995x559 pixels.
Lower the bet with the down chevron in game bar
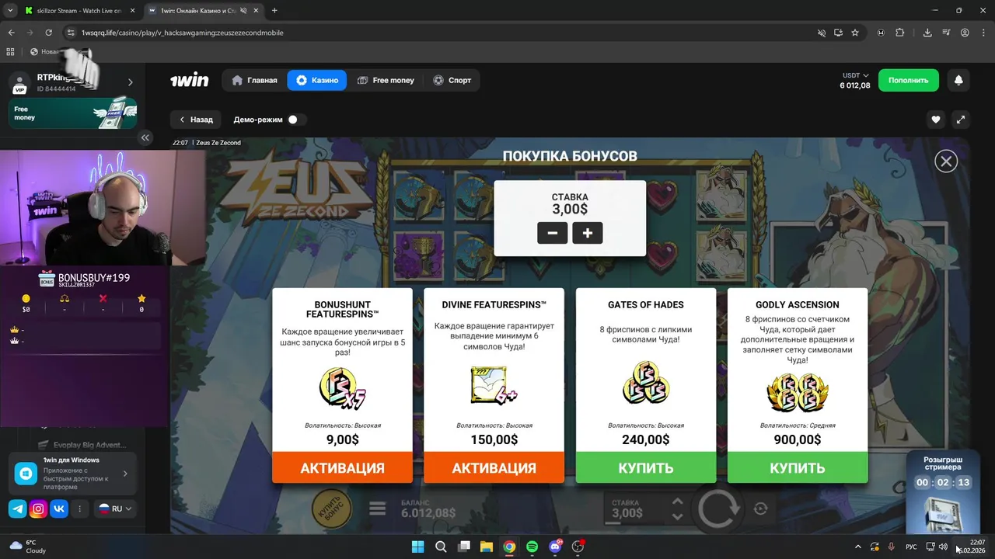click(677, 516)
